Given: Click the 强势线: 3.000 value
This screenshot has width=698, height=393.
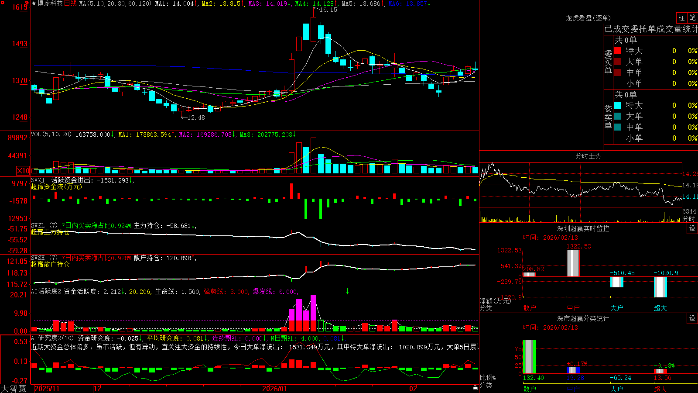Looking at the screenshot, I should [226, 292].
